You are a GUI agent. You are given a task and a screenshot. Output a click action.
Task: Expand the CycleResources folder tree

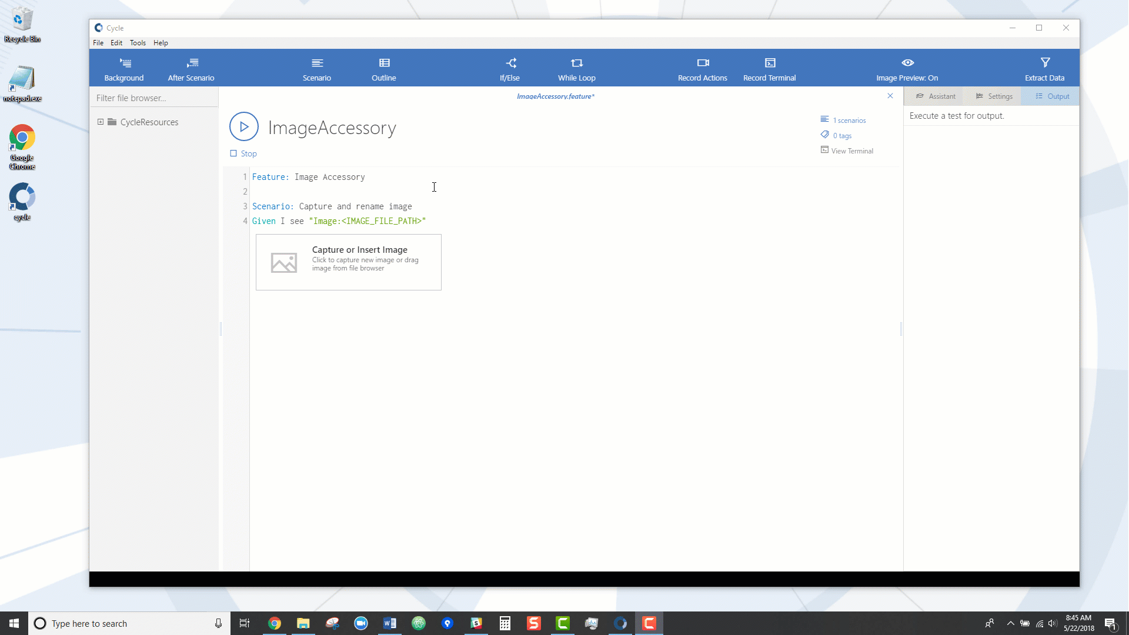[101, 122]
